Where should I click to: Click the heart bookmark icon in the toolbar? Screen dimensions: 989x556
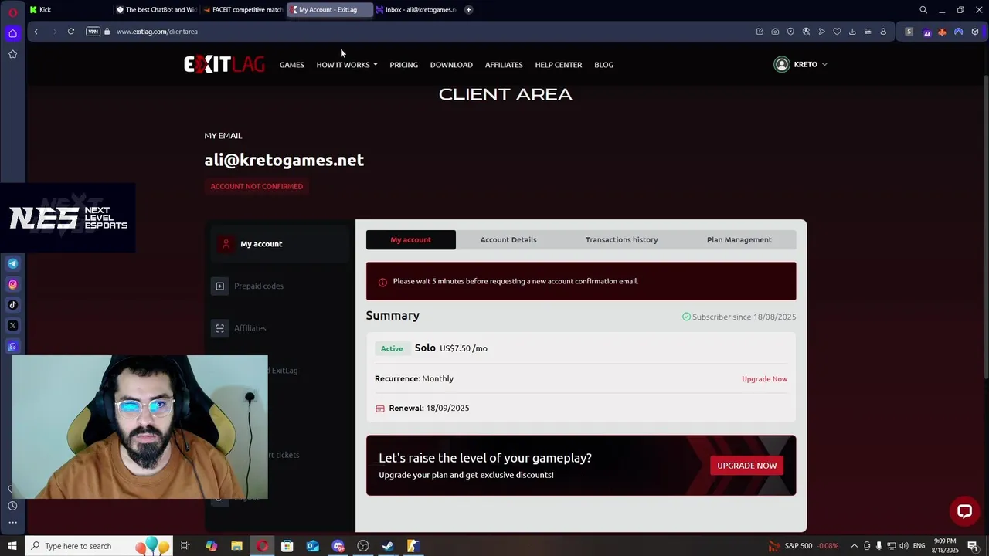[837, 32]
